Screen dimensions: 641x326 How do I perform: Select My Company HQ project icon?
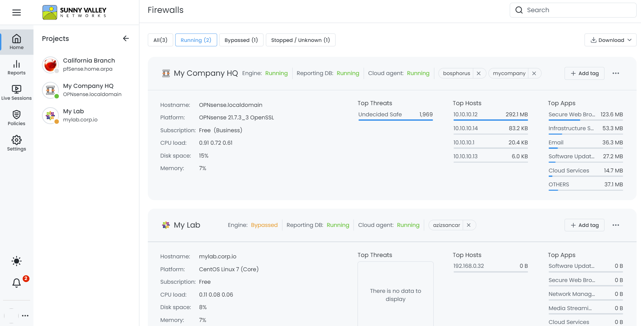click(x=50, y=90)
